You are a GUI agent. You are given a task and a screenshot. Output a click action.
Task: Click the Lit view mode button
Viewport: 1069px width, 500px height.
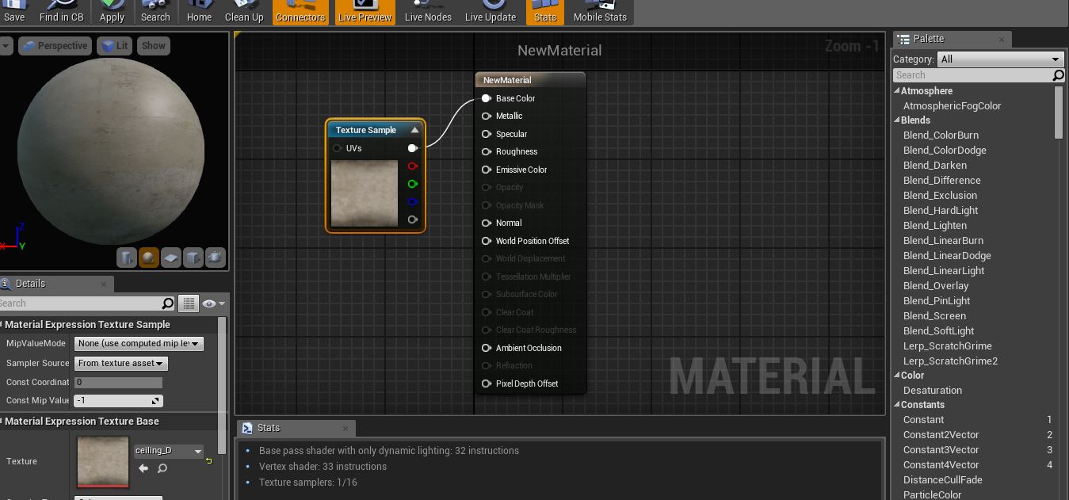(x=114, y=46)
